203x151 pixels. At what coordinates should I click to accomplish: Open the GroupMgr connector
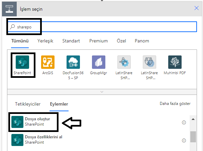coord(99,62)
